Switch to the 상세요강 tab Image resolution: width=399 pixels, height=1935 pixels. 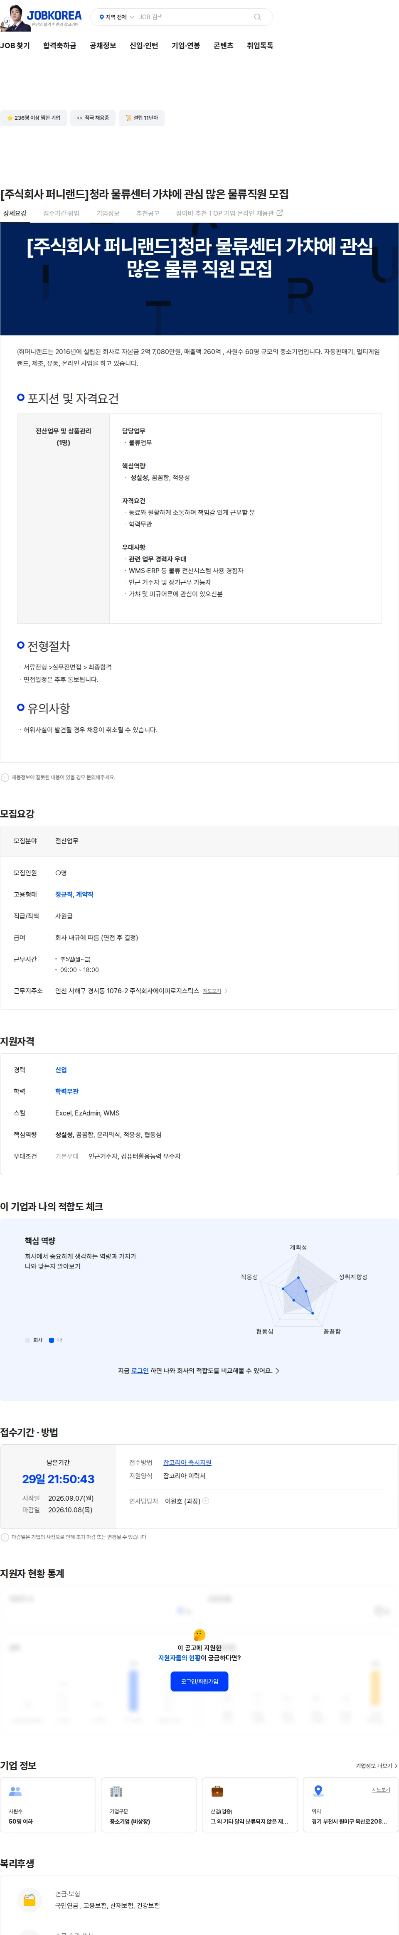coord(15,213)
